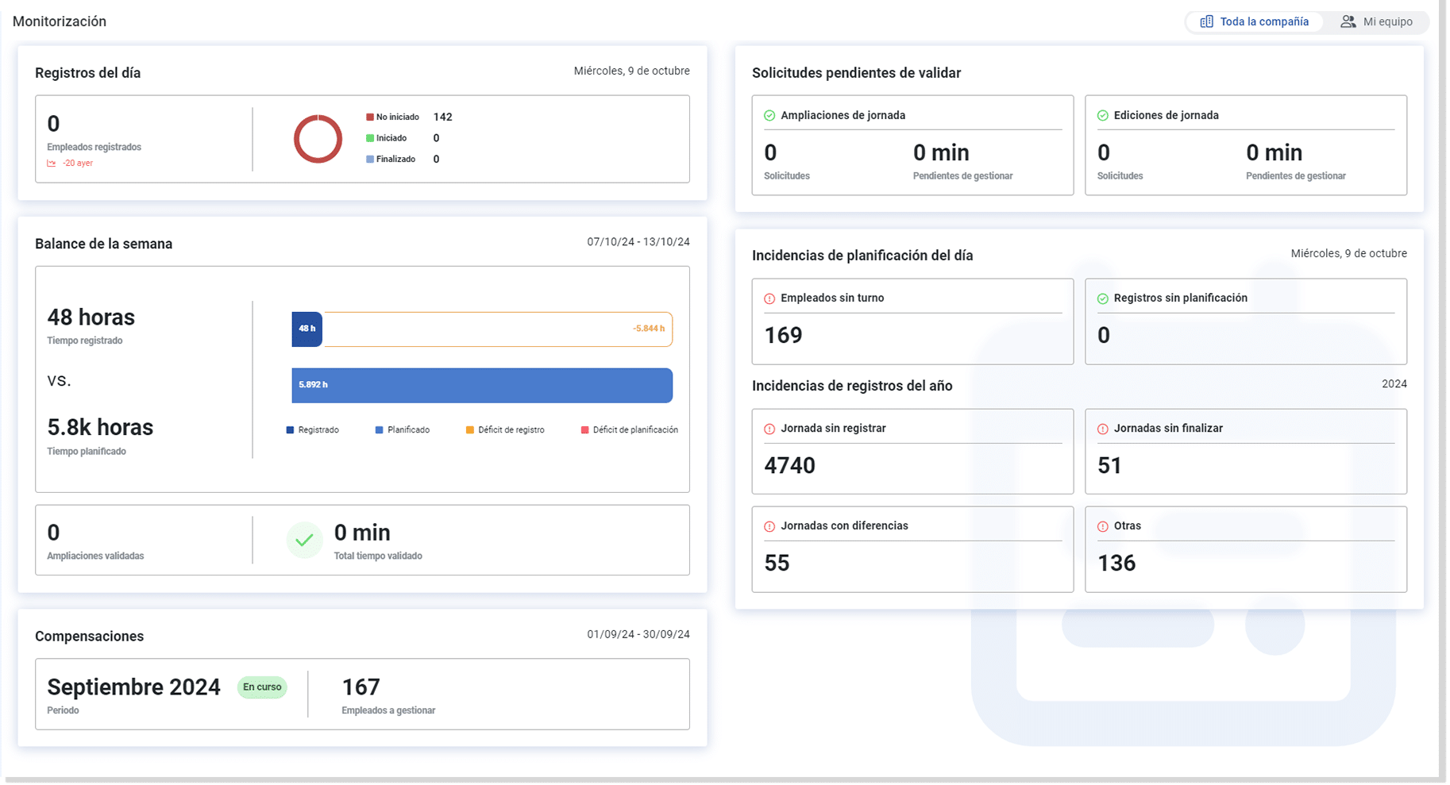Click the 167 Empleados a gestionar value
The image size is (1450, 785).
[x=361, y=687]
